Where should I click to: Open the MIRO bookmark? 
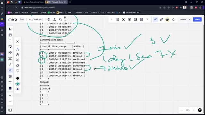(60, 12)
